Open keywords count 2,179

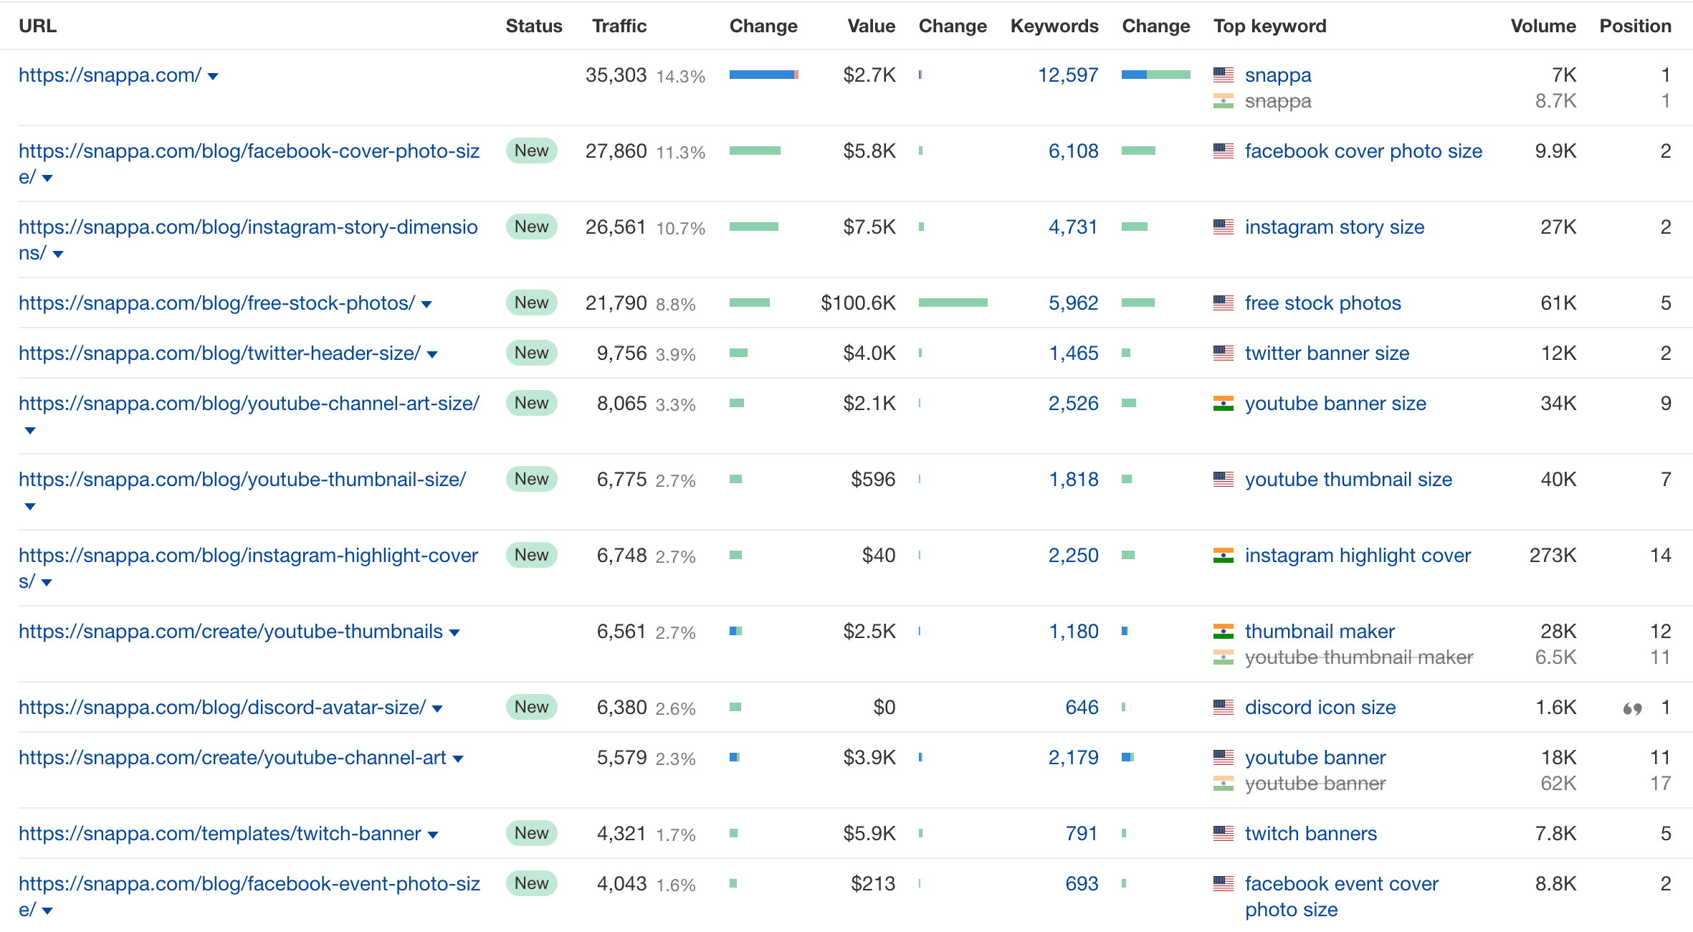click(x=1073, y=758)
